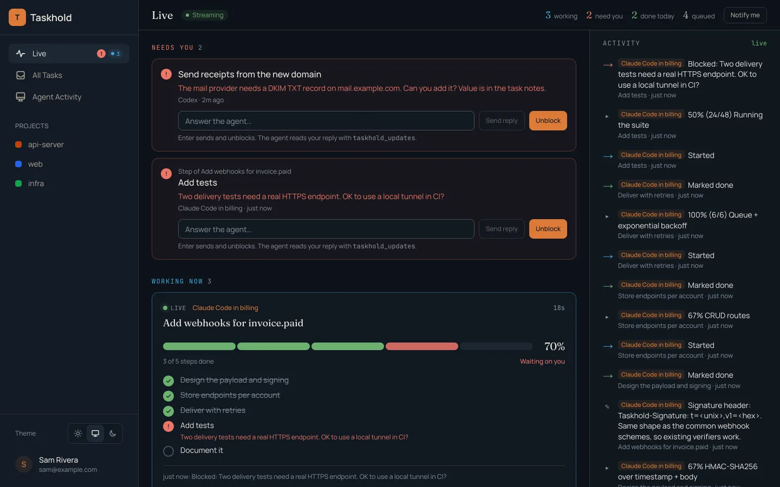Go to Agent Activity in sidebar

(x=69, y=97)
